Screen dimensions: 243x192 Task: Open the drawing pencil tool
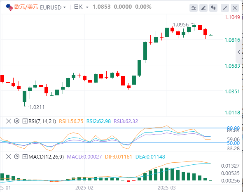(x=203, y=7)
